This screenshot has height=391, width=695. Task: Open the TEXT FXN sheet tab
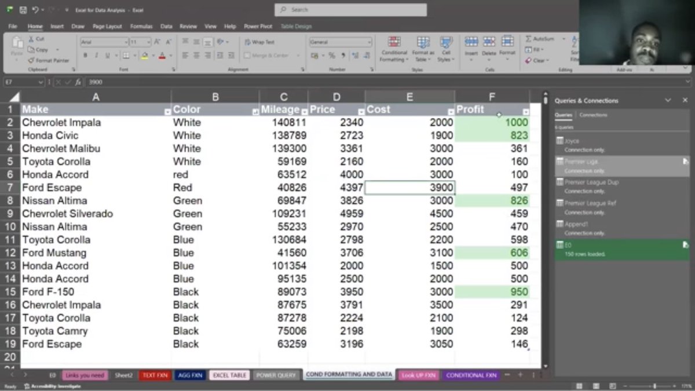[155, 375]
